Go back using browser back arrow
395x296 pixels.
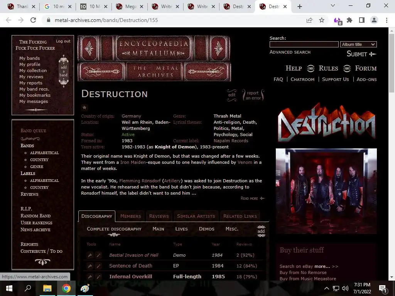click(x=8, y=20)
